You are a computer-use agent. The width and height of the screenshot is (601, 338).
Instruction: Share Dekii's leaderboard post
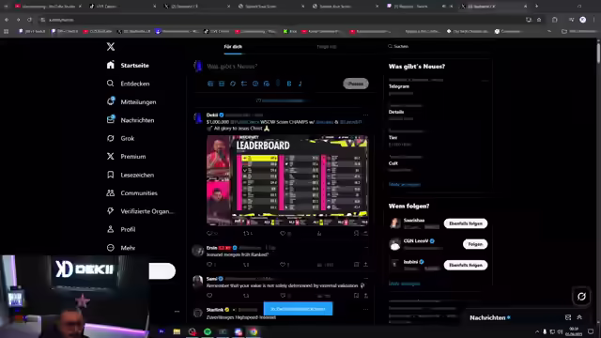pyautogui.click(x=365, y=233)
